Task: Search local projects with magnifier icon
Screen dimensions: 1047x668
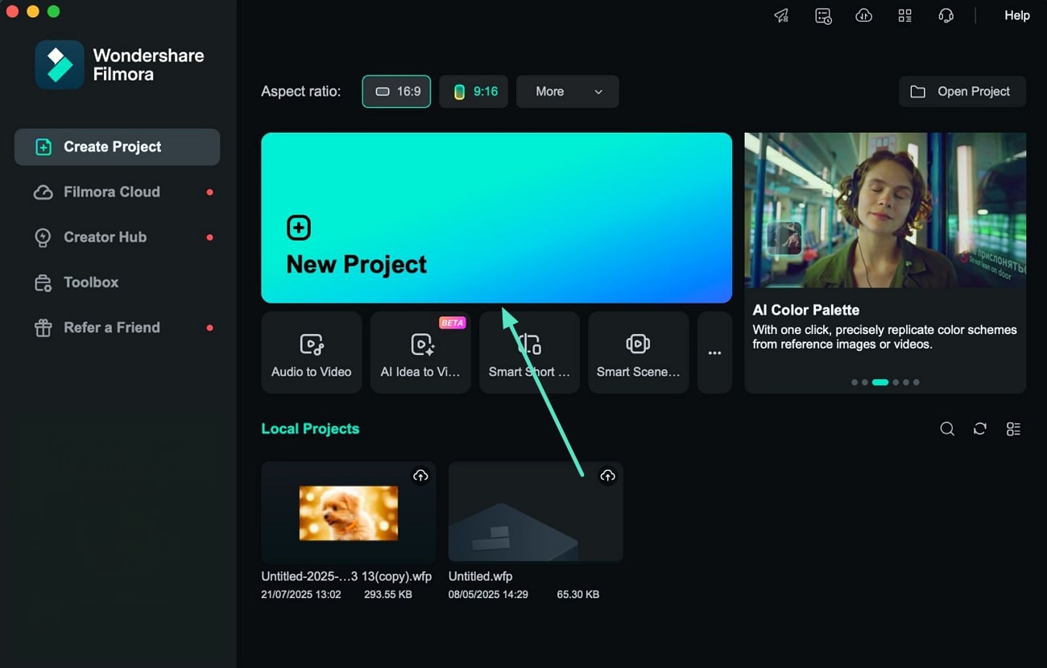Action: tap(947, 429)
